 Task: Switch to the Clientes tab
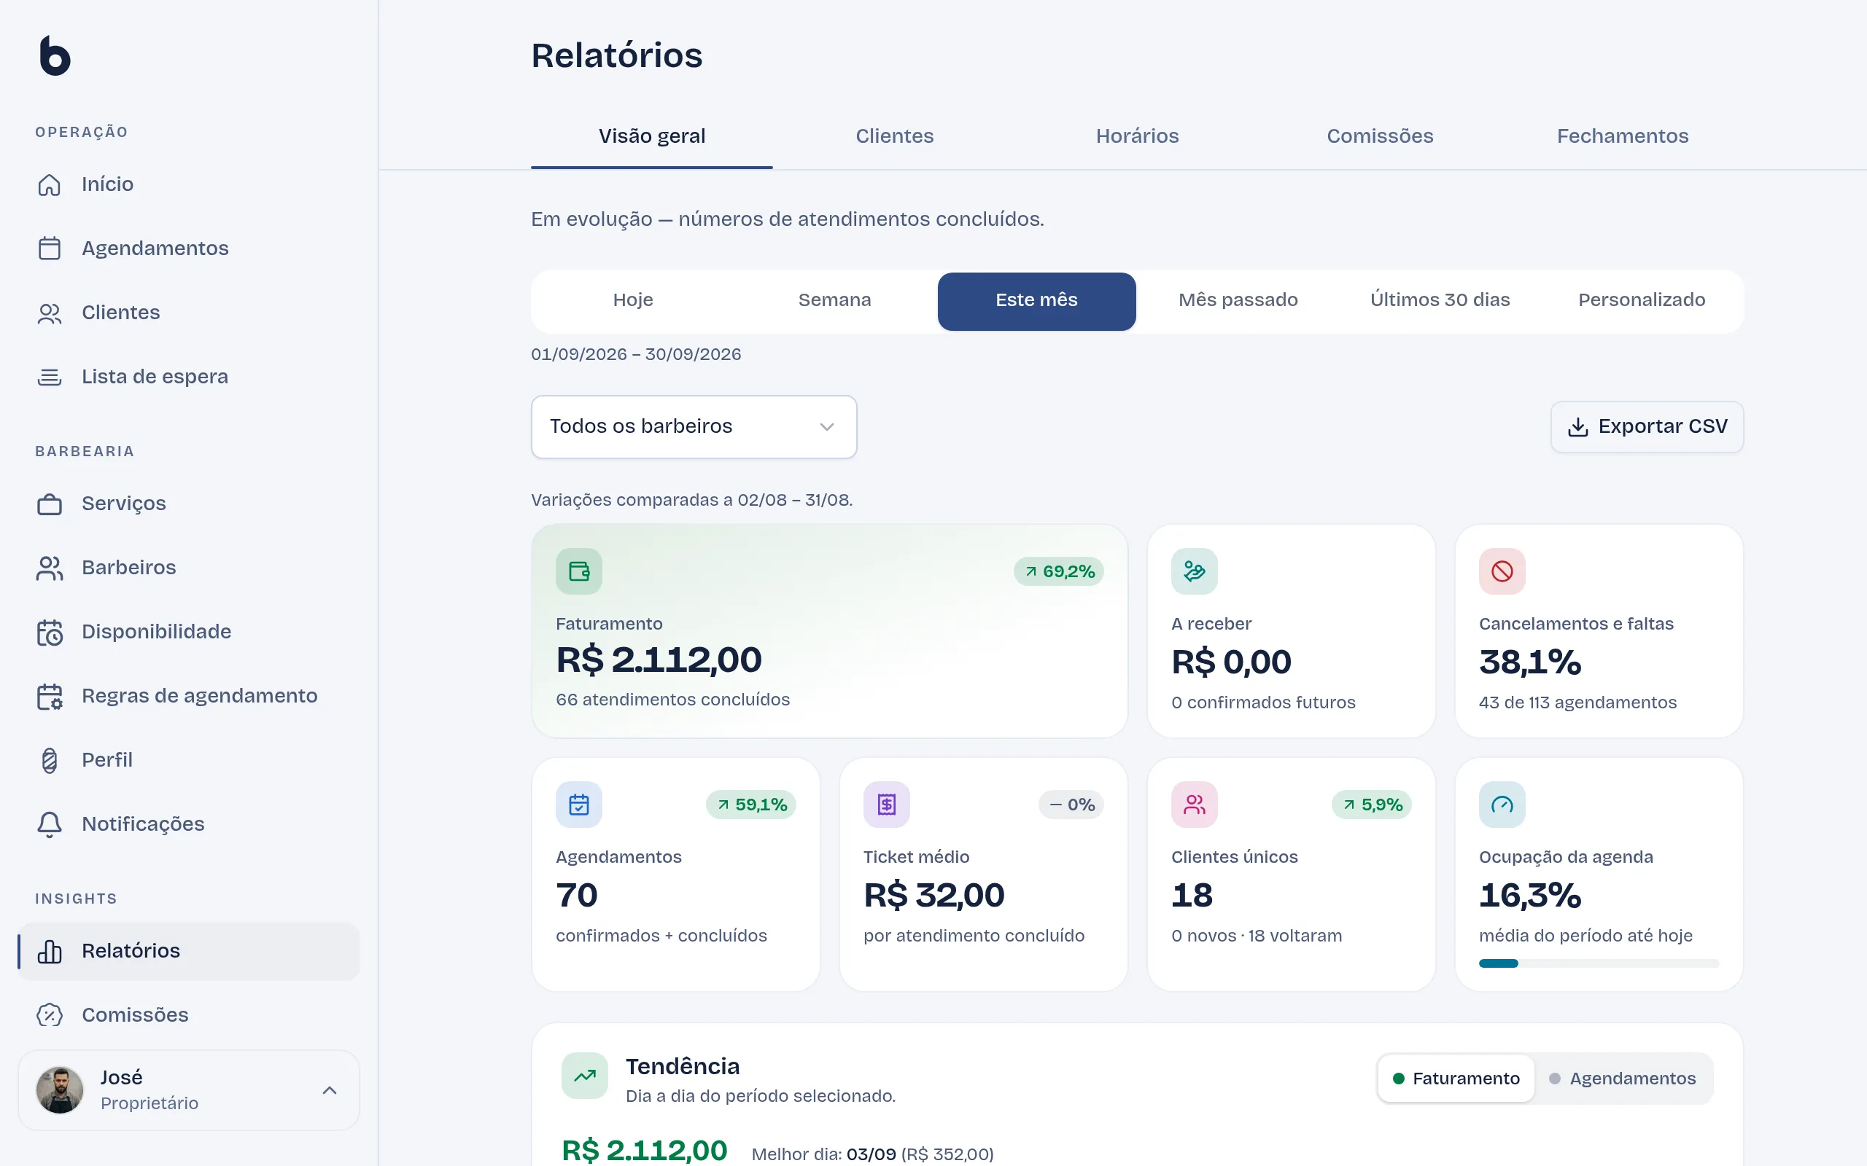point(894,136)
